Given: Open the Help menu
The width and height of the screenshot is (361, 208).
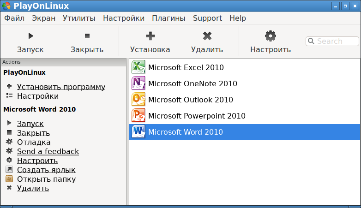Looking at the screenshot, I should coord(238,18).
